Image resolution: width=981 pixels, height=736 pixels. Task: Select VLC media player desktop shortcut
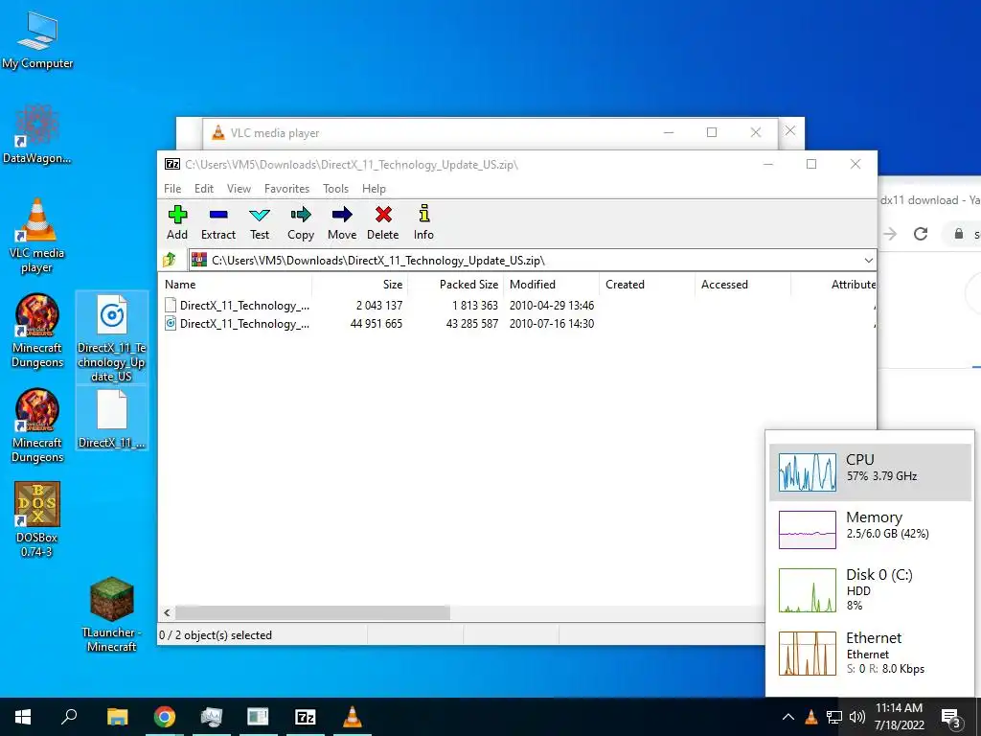37,236
